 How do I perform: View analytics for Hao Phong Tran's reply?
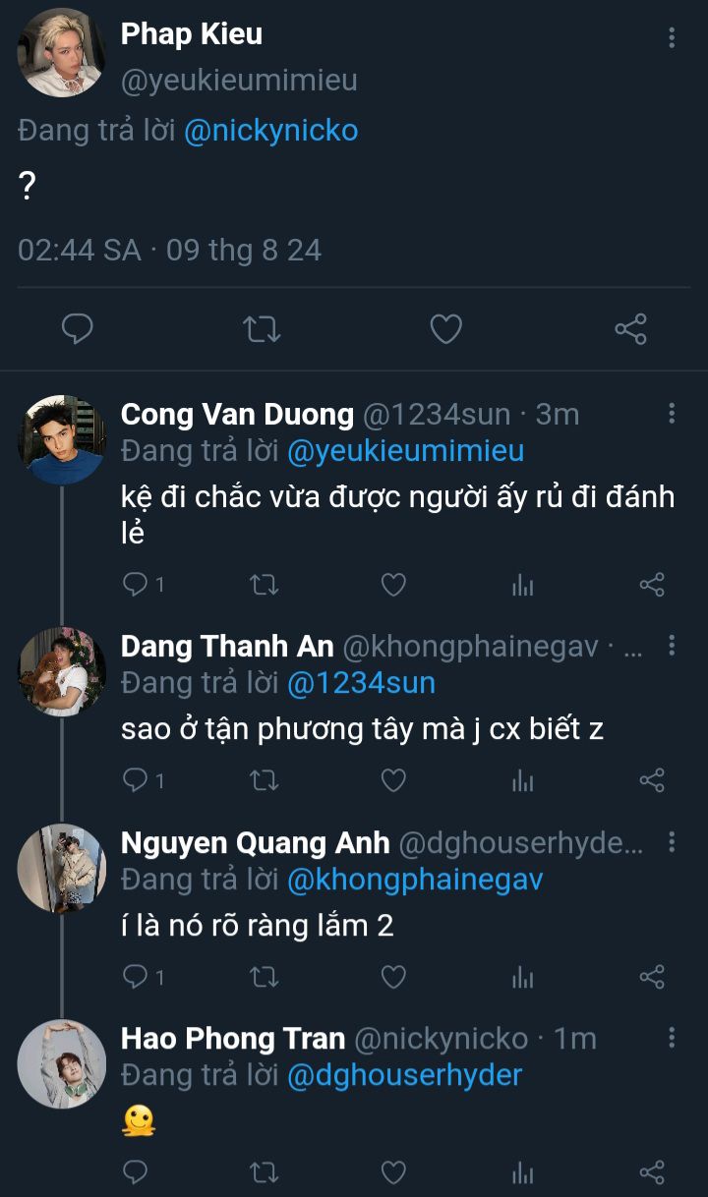522,1171
